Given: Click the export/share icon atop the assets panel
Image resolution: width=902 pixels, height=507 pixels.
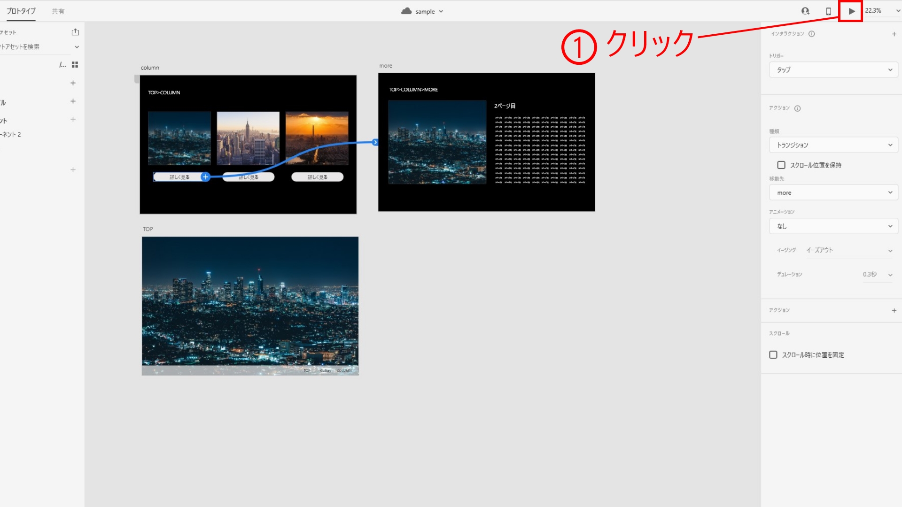Looking at the screenshot, I should 75,31.
